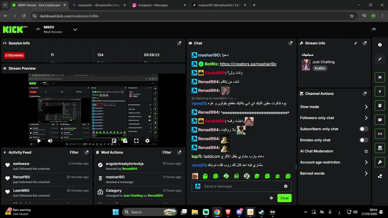388x218 pixels.
Task: Open the emoji picker in message box
Action: (286, 186)
